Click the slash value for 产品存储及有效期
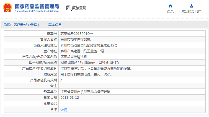The width and height of the screenshot is (209, 117). point(61,80)
